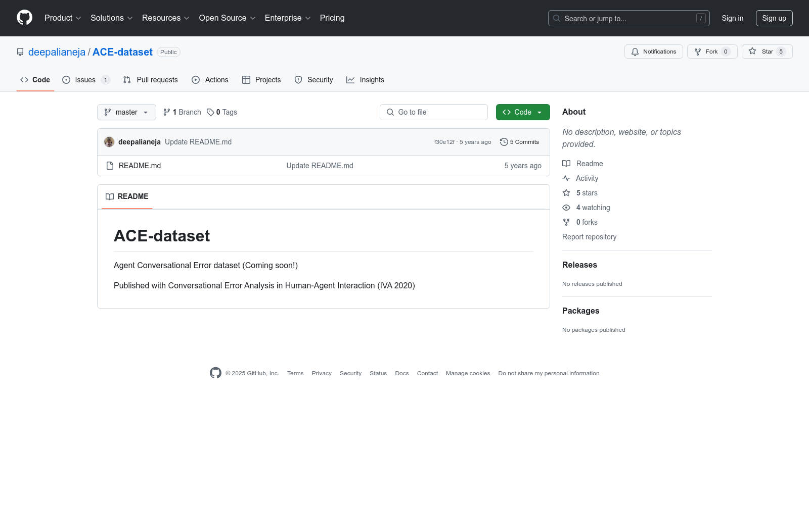Click the README book icon tab
This screenshot has width=809, height=505.
110,196
